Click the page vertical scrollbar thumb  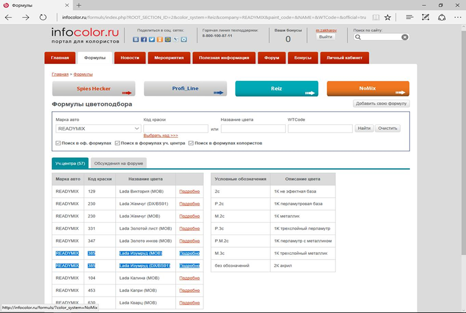pos(463,142)
